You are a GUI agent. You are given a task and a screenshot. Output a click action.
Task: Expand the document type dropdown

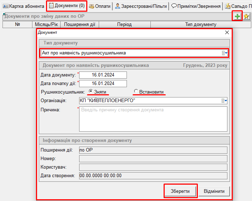click(x=225, y=53)
